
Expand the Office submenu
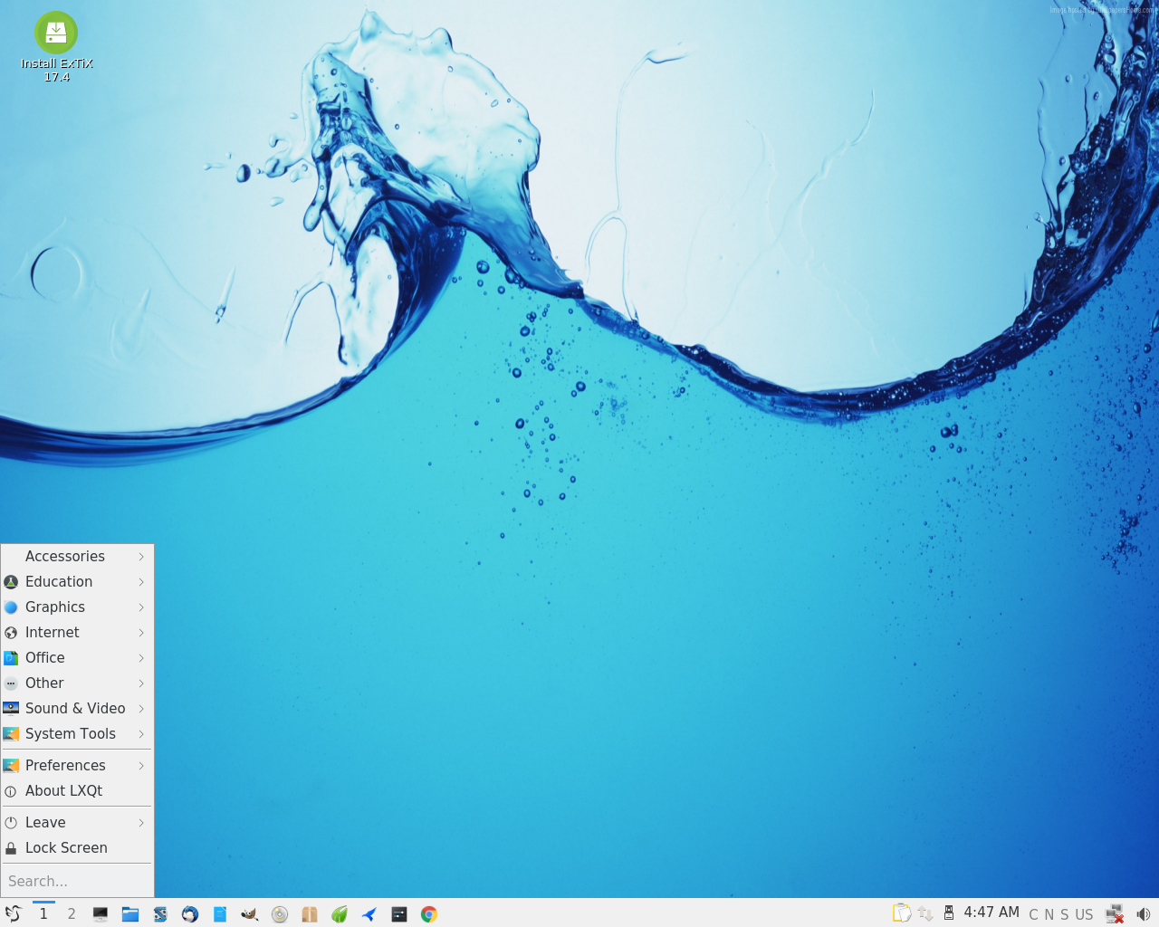coord(77,658)
